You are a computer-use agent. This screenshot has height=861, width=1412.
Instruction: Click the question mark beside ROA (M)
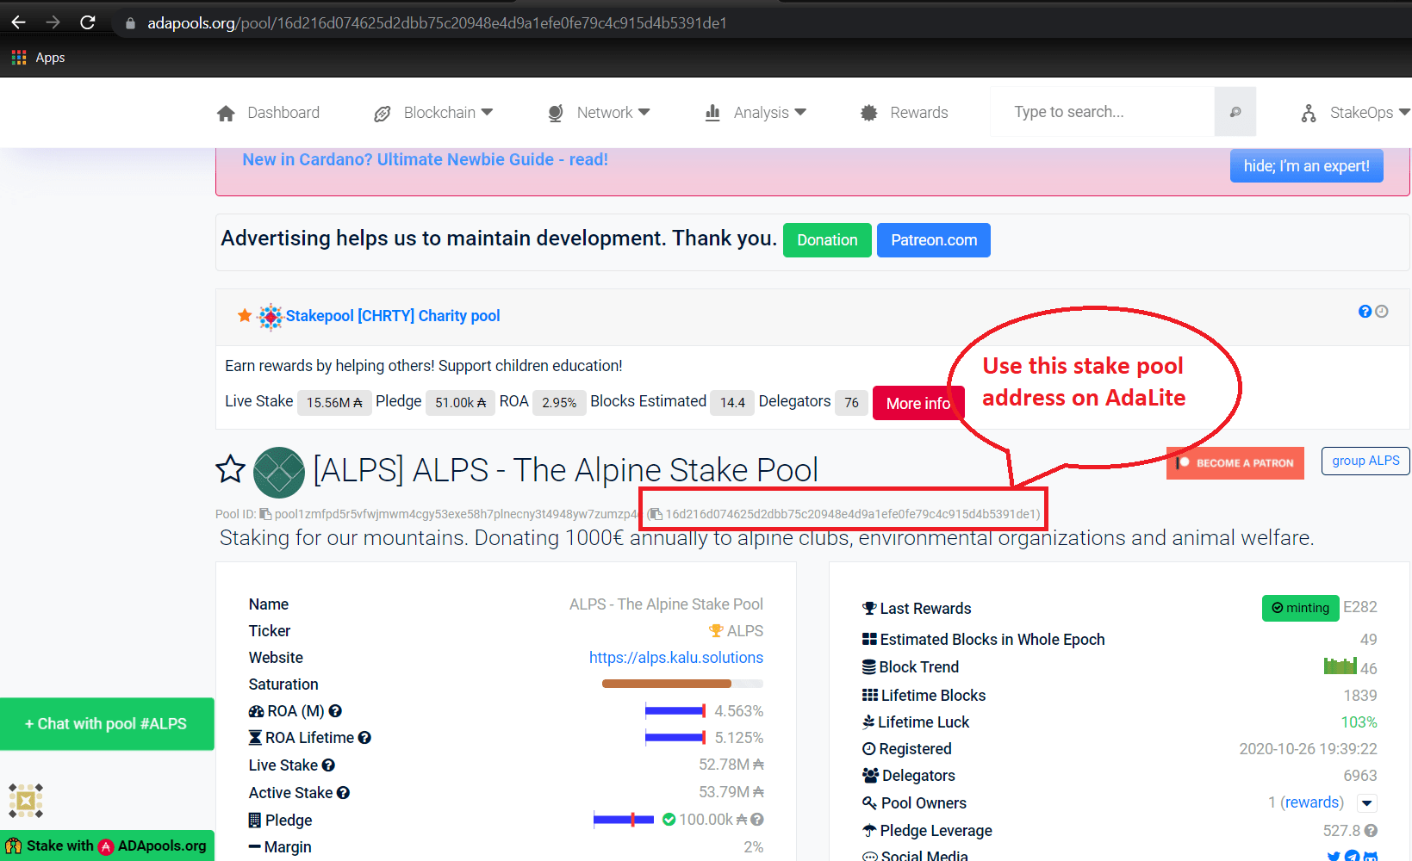coord(335,711)
